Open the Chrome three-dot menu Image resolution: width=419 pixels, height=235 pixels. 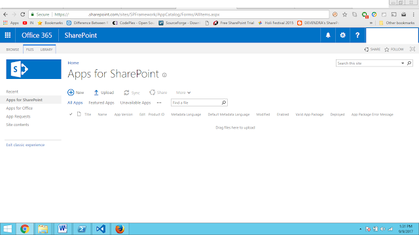point(413,14)
